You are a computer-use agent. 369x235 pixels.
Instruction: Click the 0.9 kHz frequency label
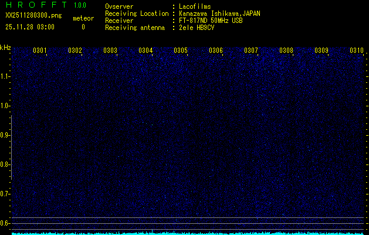pos(5,135)
